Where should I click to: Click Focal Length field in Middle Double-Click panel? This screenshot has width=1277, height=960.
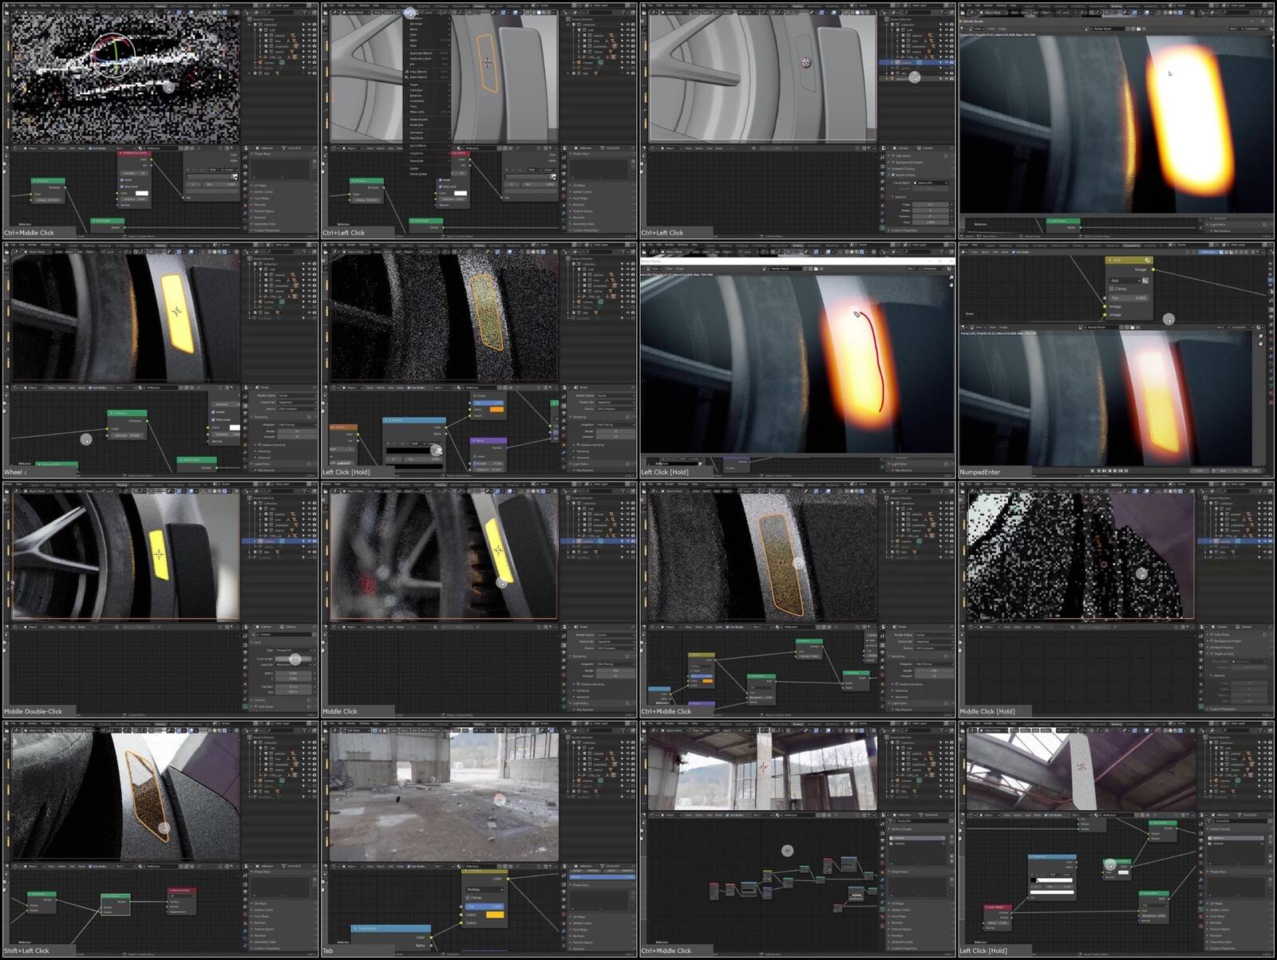[295, 659]
